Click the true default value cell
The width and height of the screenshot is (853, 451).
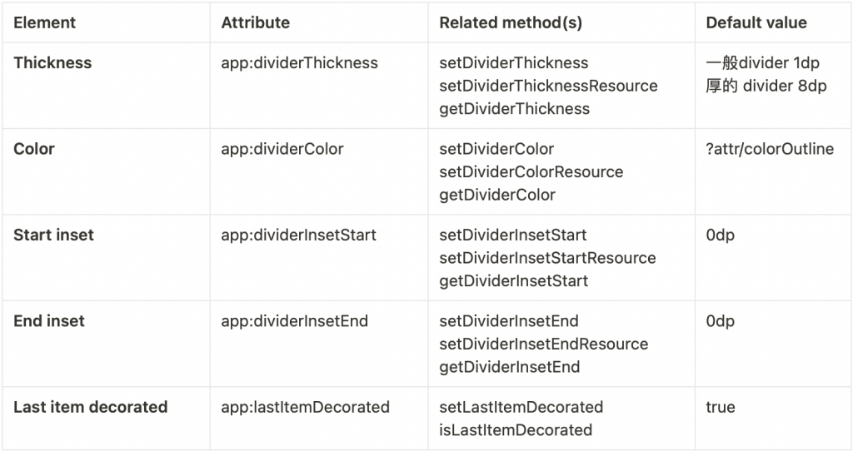720,407
